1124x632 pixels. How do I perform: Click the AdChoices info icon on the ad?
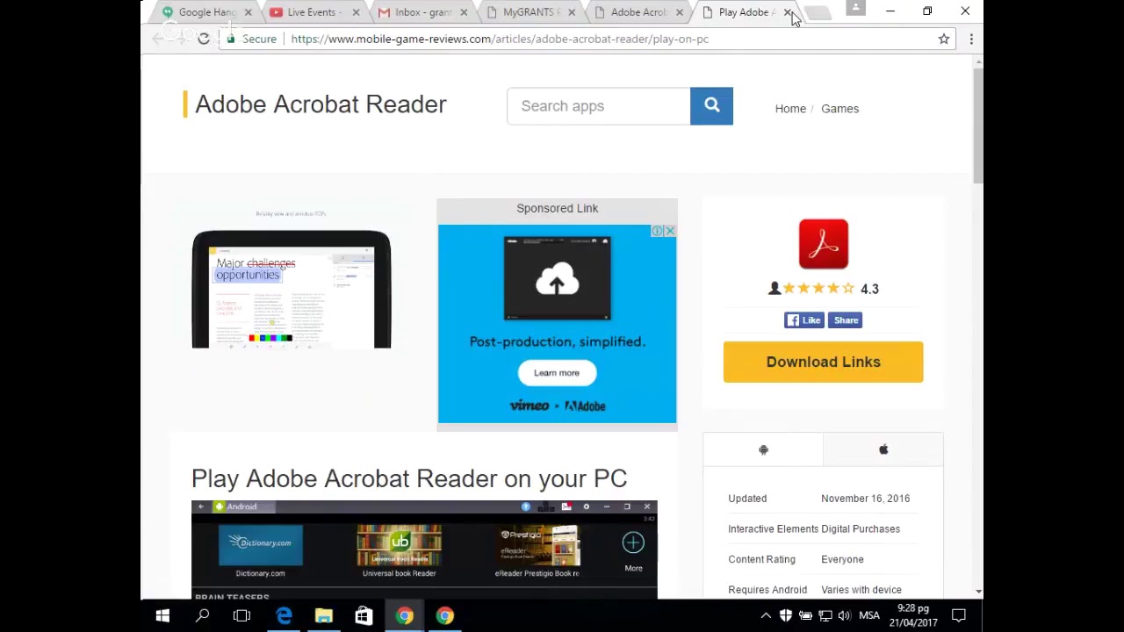tap(657, 231)
